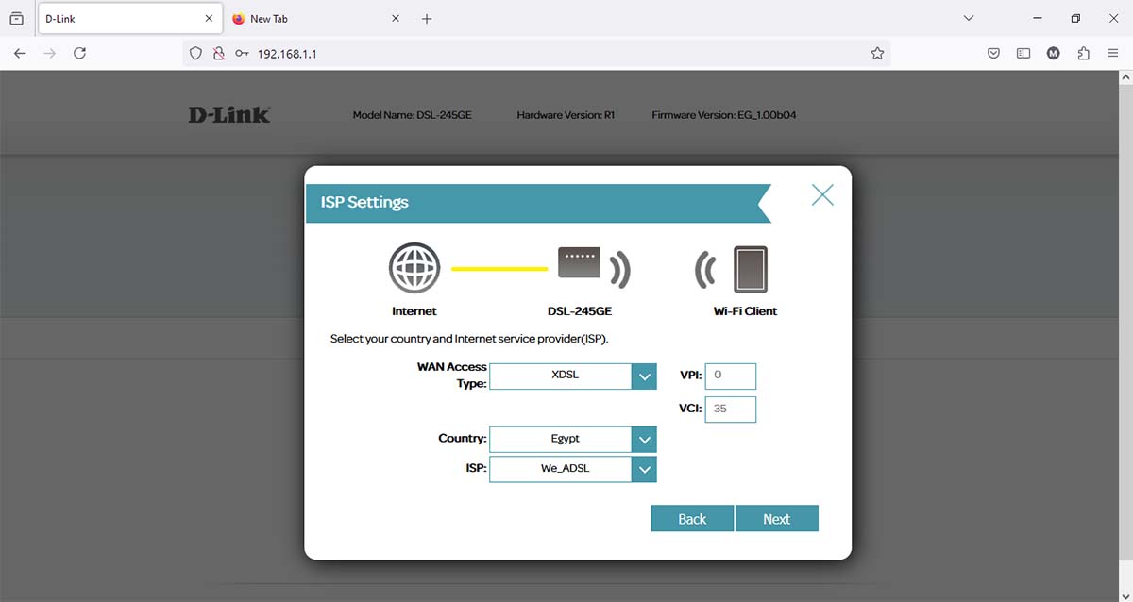Image resolution: width=1133 pixels, height=602 pixels.
Task: Close the New Tab tab
Action: (396, 19)
